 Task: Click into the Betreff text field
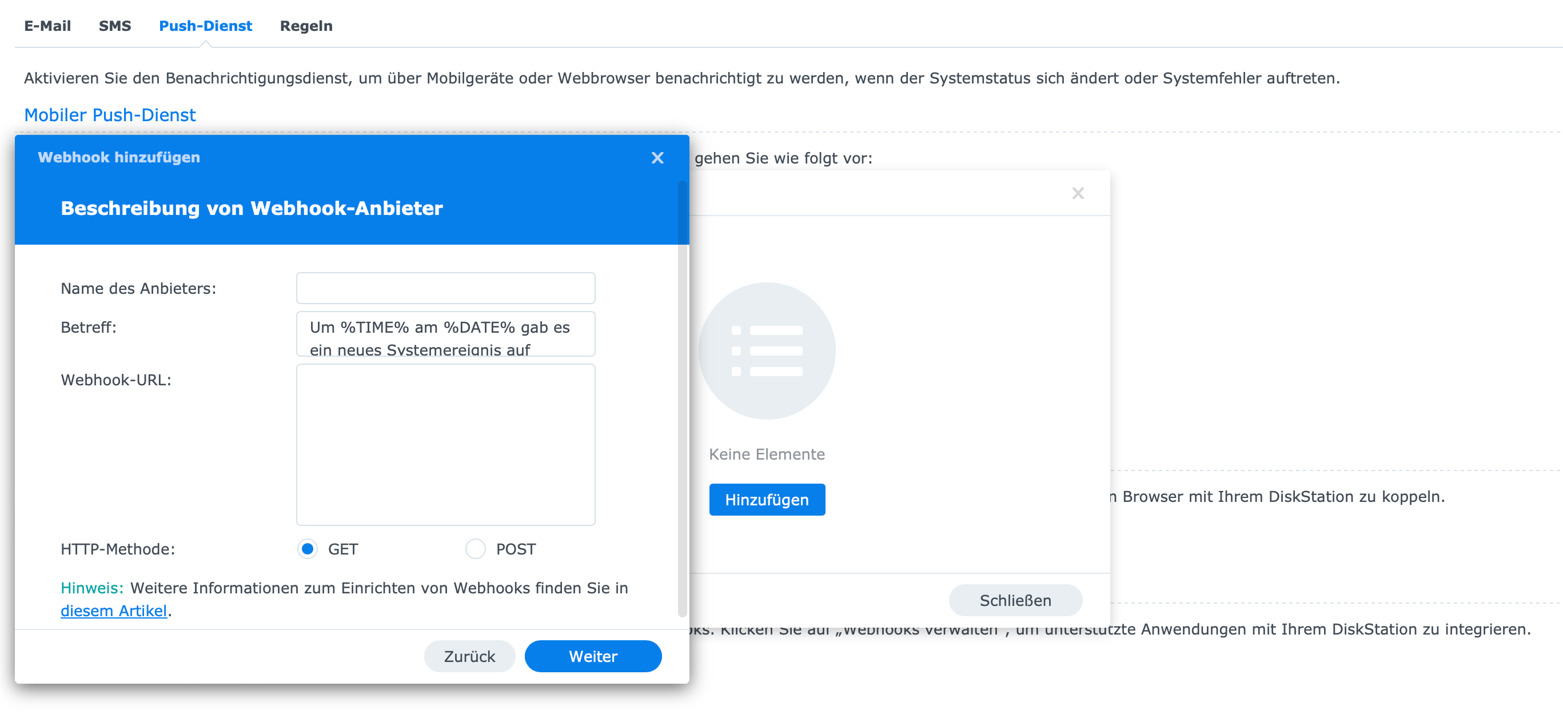point(445,334)
